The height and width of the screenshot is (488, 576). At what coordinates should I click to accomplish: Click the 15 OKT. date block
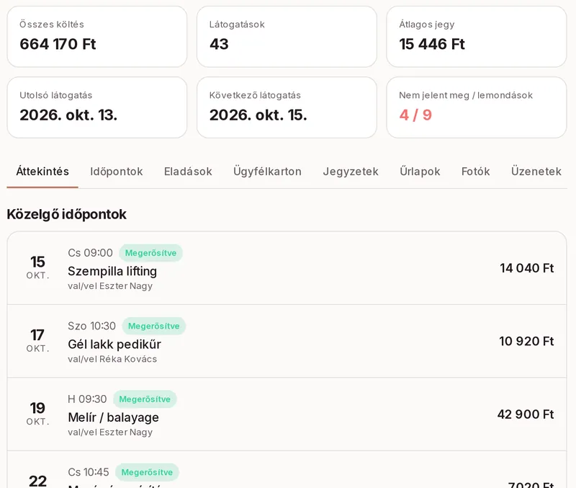click(37, 267)
